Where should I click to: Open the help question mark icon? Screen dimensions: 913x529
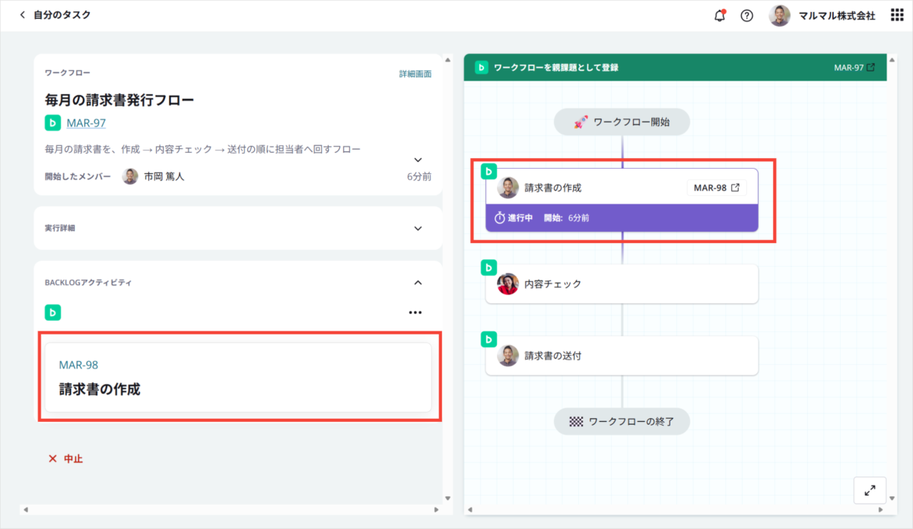coord(747,15)
